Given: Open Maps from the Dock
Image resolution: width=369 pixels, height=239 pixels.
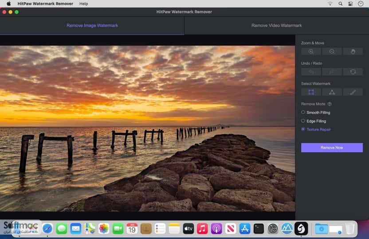Looking at the screenshot, I should 90,228.
